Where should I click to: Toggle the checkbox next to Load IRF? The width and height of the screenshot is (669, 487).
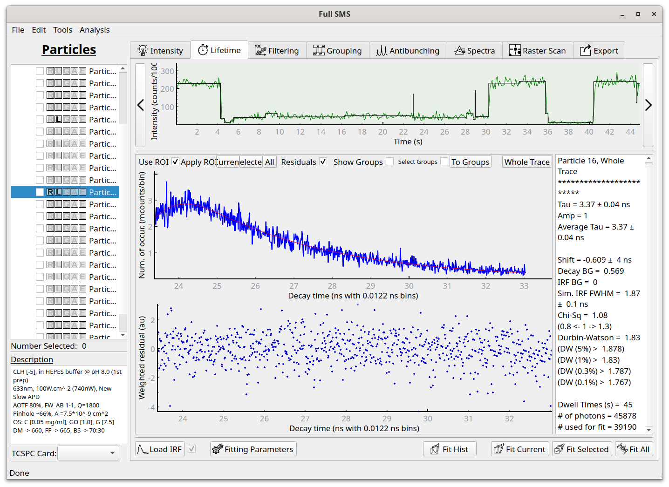[192, 449]
